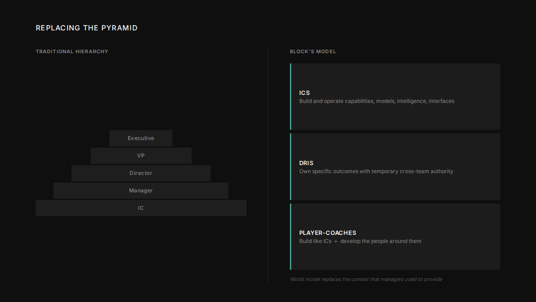
Task: Click the Executive block atop the pyramid
Action: pyautogui.click(x=141, y=138)
